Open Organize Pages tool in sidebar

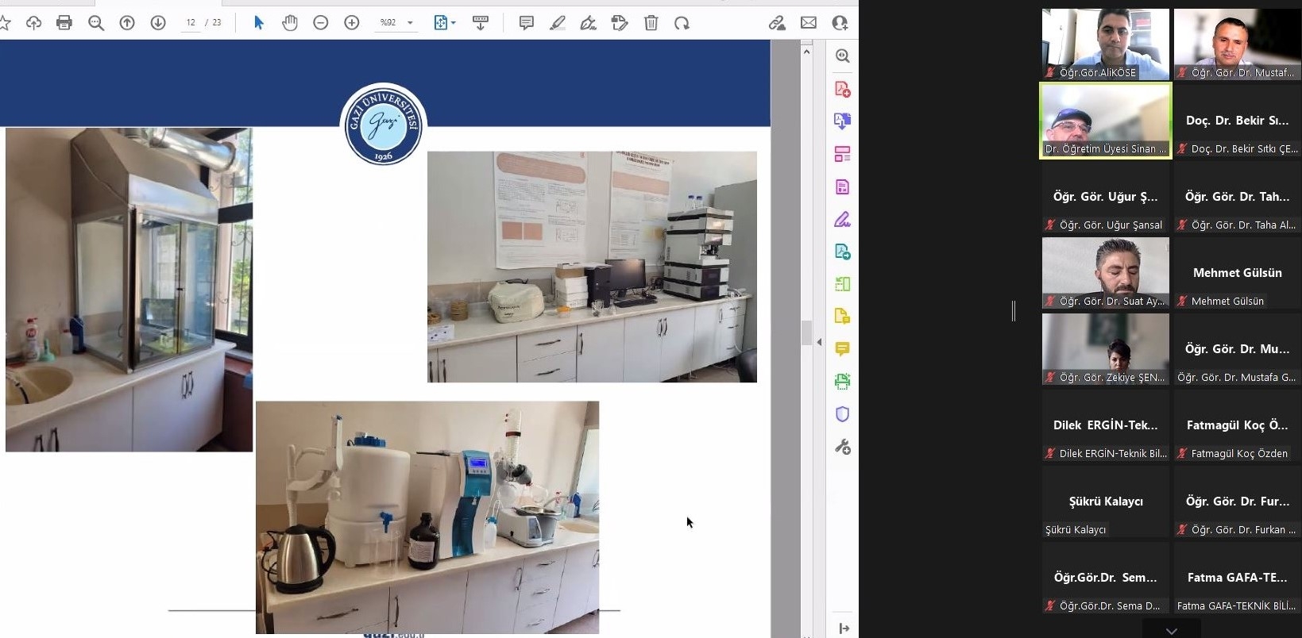pos(842,154)
